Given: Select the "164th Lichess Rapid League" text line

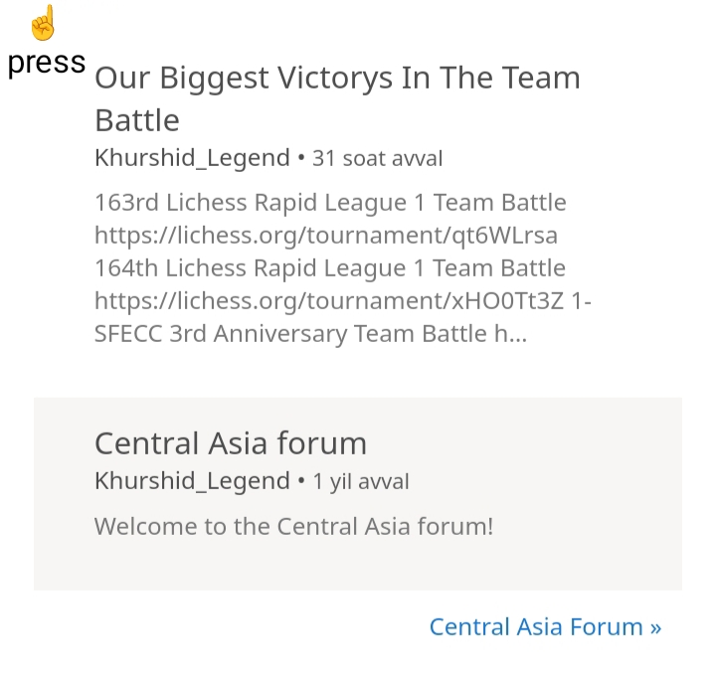Looking at the screenshot, I should [330, 268].
